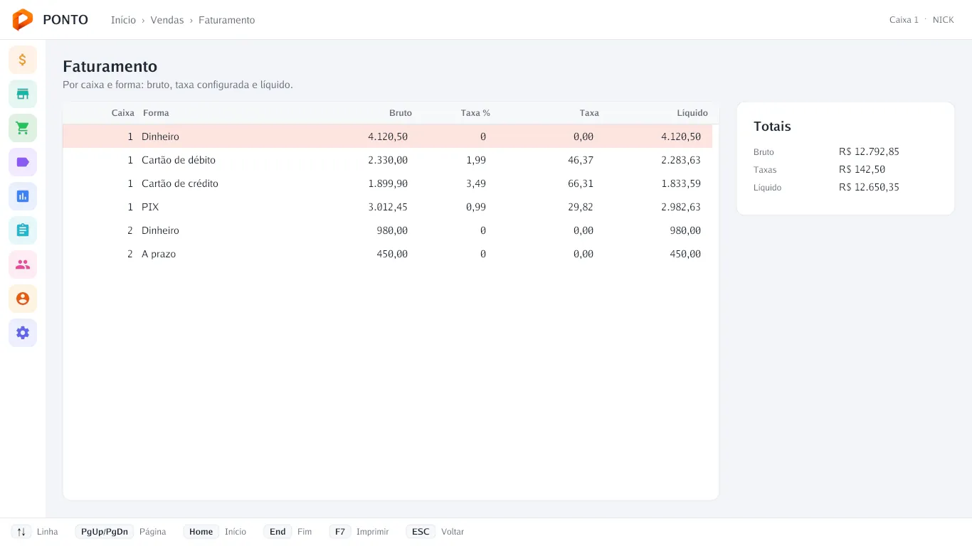This screenshot has height=546, width=972.
Task: Click the Bruto value 980,00
Action: [392, 230]
